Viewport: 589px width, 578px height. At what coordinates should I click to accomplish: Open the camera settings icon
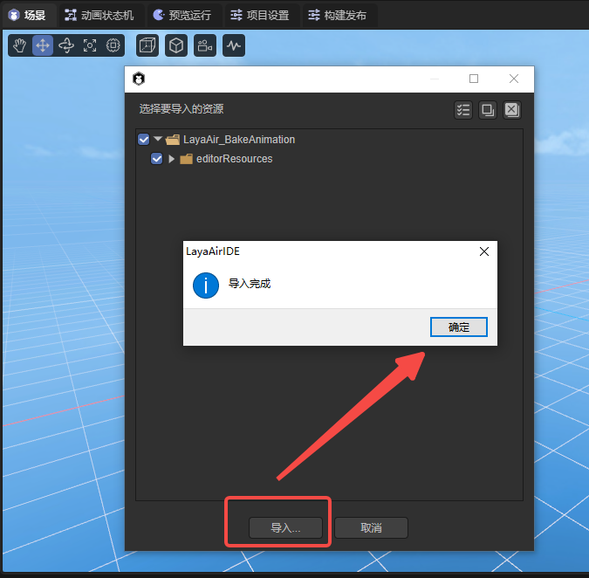pyautogui.click(x=205, y=45)
